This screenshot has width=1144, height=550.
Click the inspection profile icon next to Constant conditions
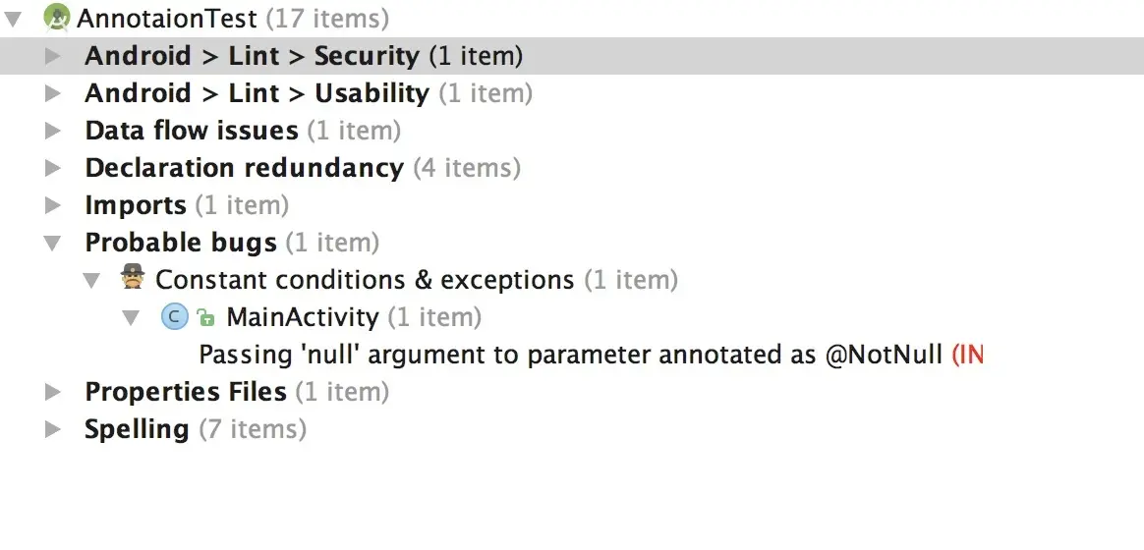point(133,279)
